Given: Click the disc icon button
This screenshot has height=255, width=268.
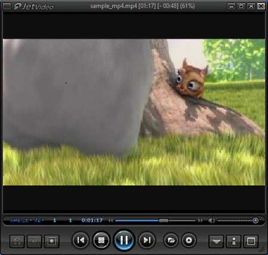Looking at the screenshot, I should point(189,240).
